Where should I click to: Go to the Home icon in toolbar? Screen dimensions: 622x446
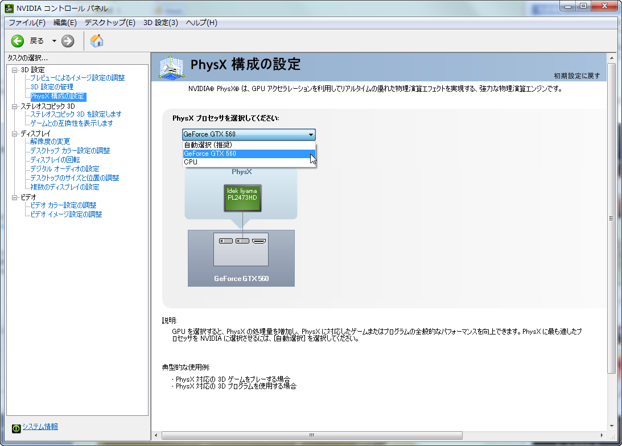point(96,40)
